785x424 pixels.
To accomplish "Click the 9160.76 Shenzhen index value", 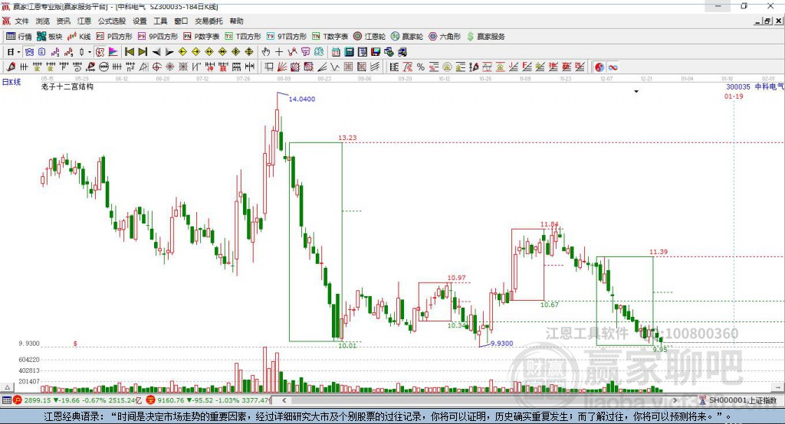I will tap(171, 400).
